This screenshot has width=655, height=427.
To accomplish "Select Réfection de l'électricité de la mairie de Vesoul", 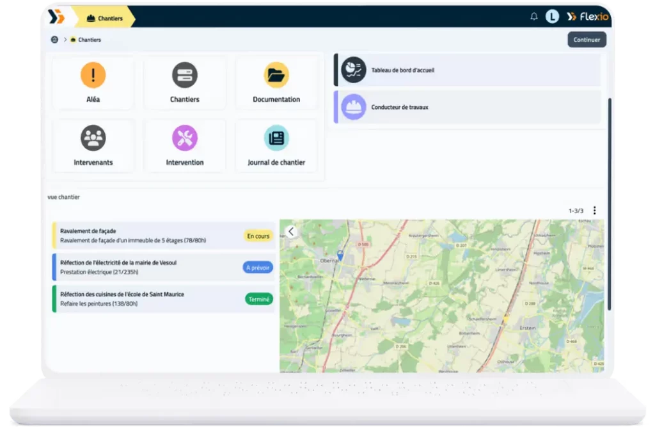I will [164, 267].
